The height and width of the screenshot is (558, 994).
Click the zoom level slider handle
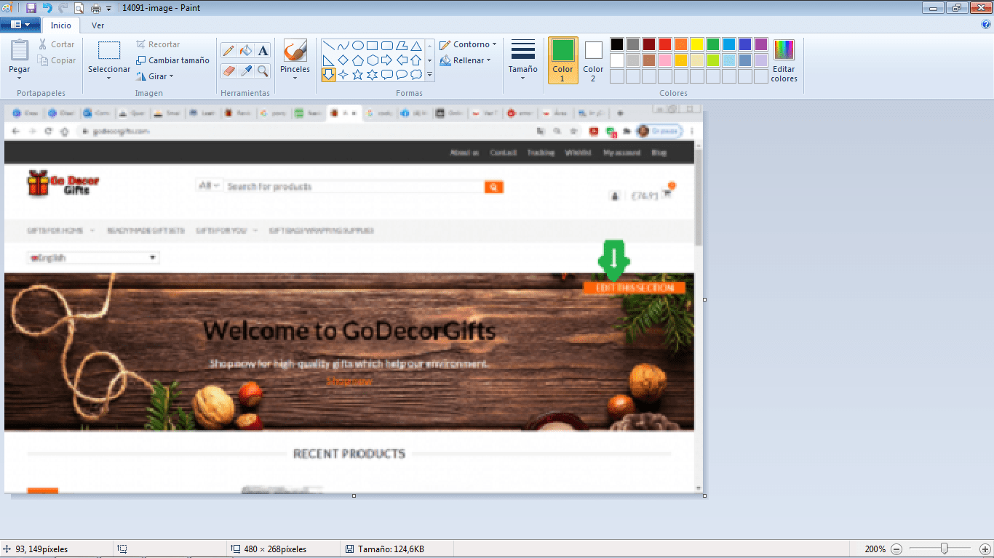coord(944,549)
